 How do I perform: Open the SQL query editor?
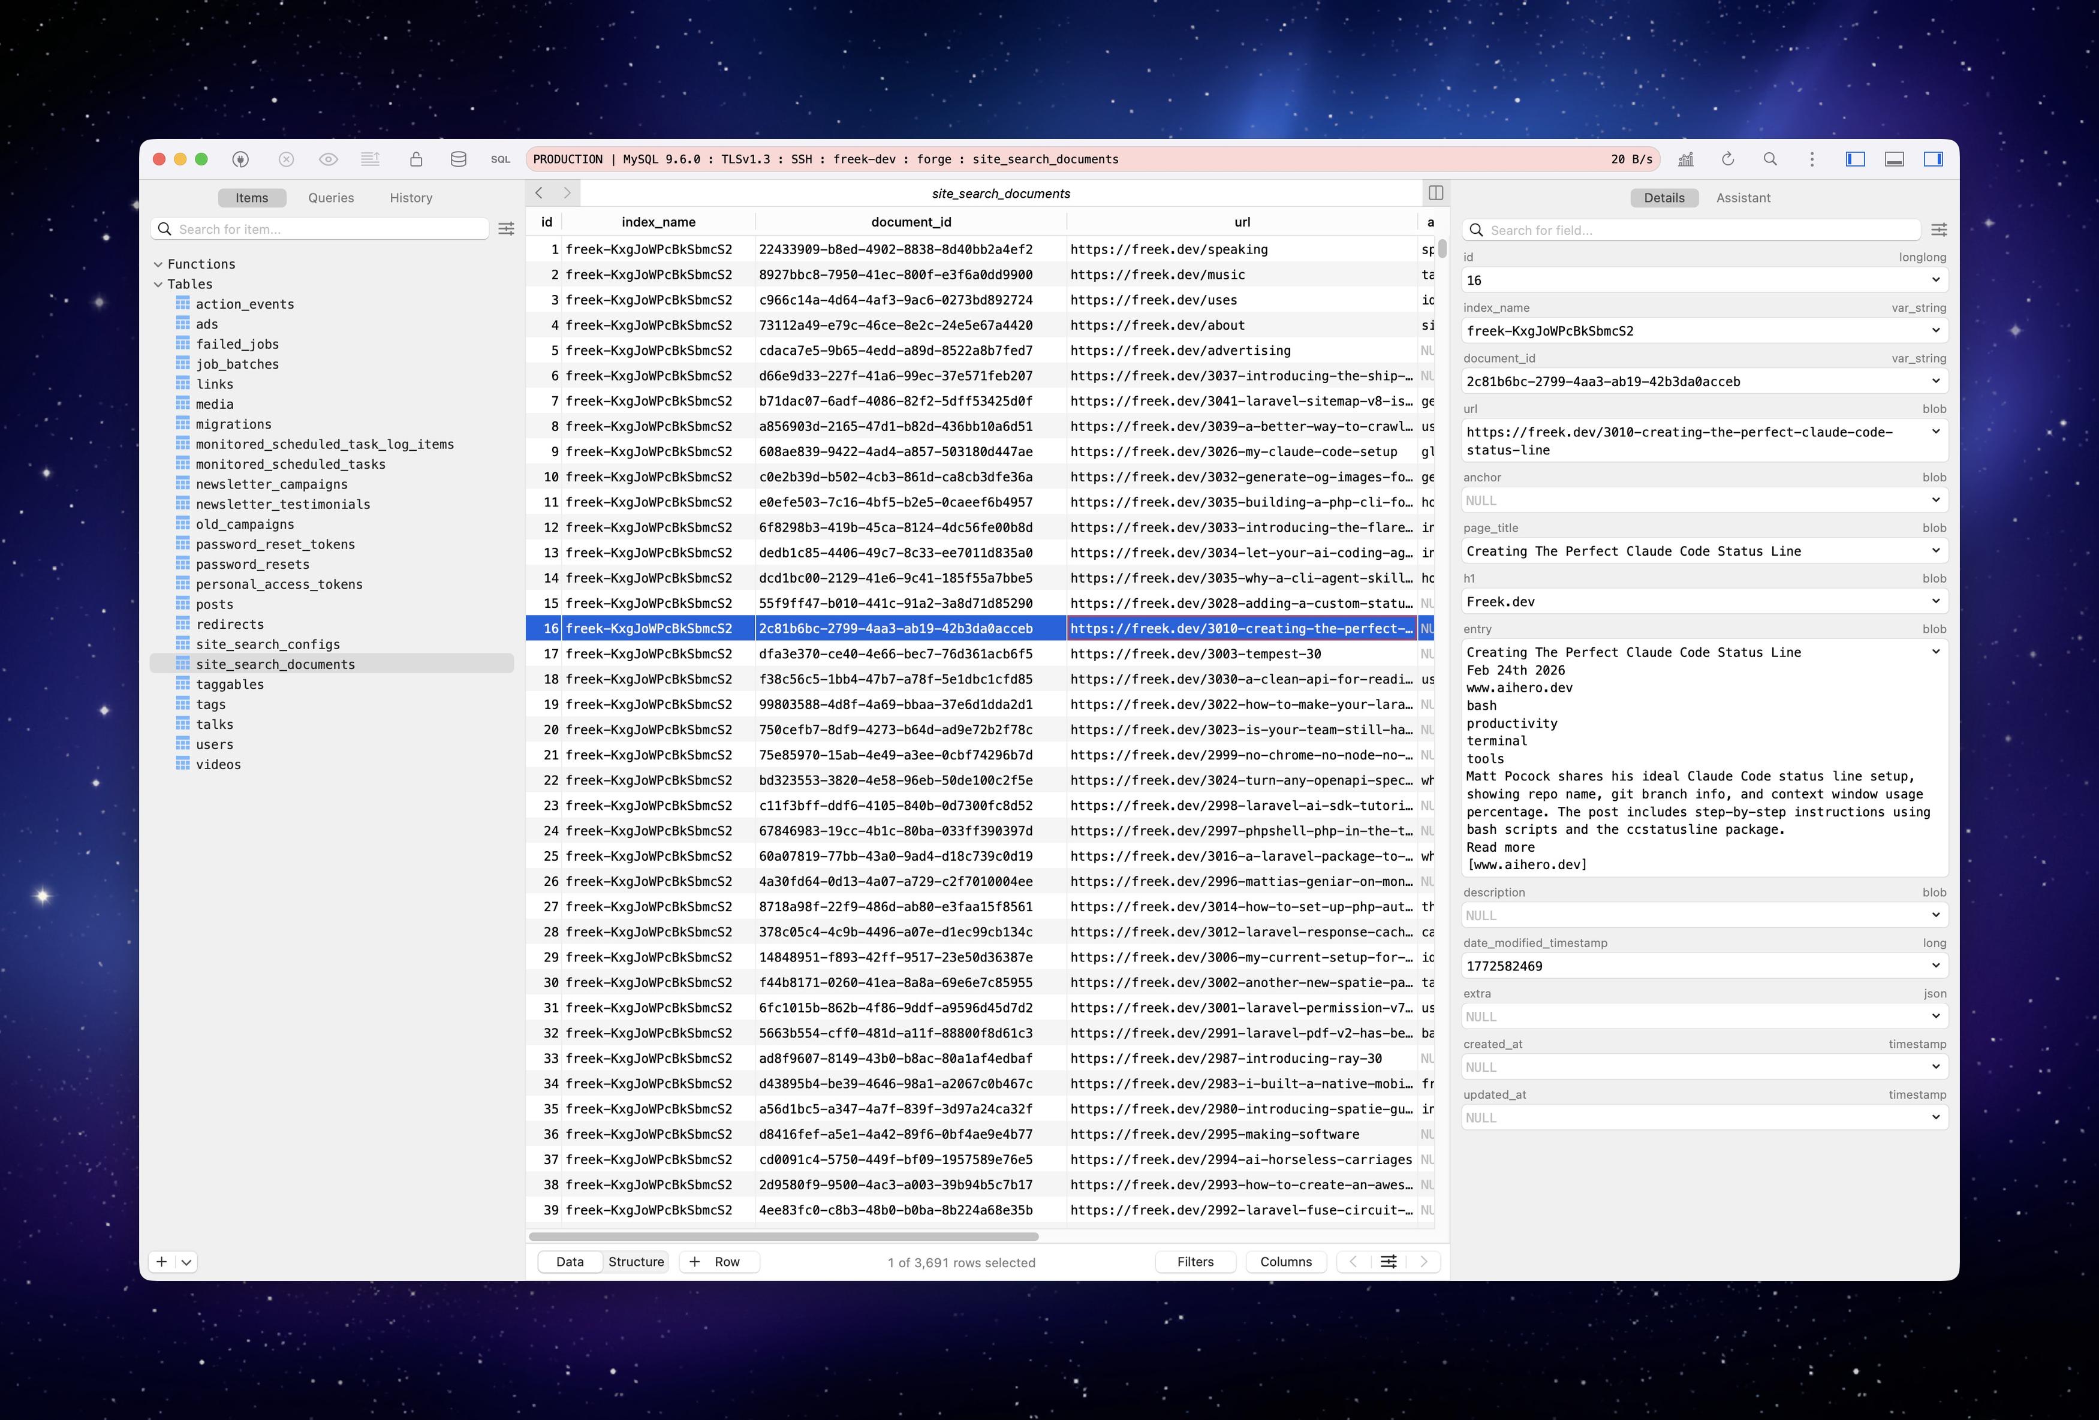tap(499, 159)
